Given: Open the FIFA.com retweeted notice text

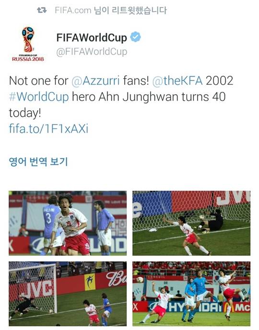Looking at the screenshot, I should coord(111,10).
